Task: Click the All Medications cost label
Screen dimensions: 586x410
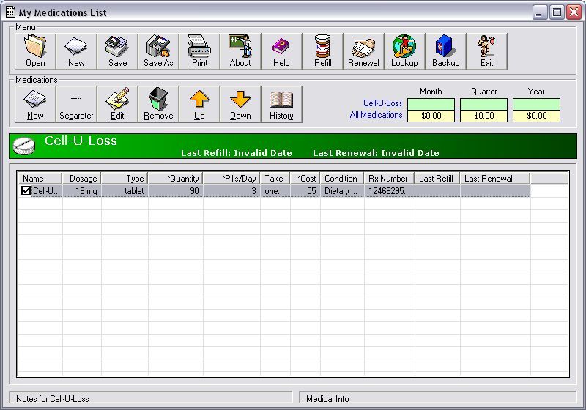Action: 376,115
